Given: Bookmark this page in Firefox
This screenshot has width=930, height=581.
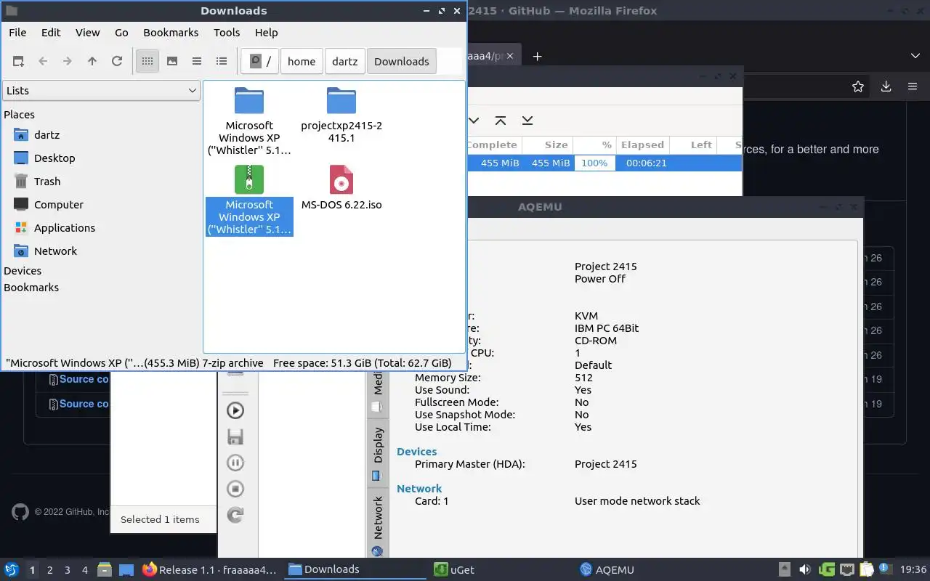Looking at the screenshot, I should click(858, 86).
